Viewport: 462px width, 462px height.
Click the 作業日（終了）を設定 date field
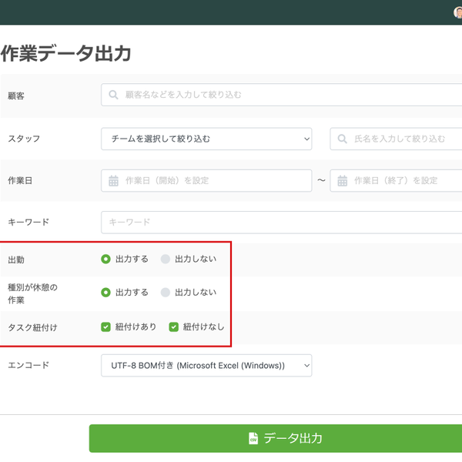tap(396, 181)
